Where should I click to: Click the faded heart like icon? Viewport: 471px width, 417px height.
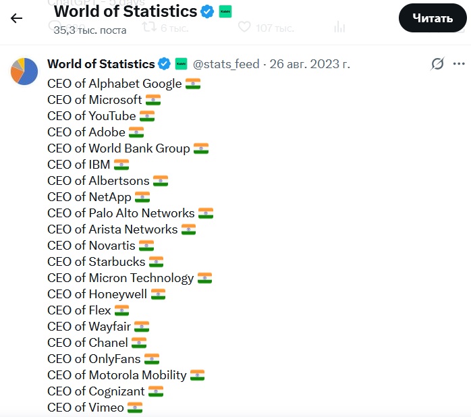[x=244, y=27]
